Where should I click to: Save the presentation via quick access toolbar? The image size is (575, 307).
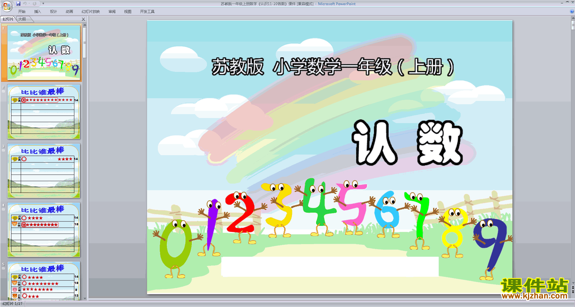click(18, 4)
